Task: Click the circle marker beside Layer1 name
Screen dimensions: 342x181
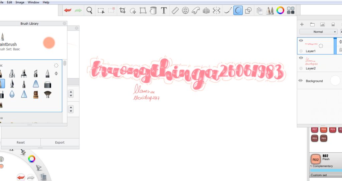Action: pyautogui.click(x=301, y=51)
